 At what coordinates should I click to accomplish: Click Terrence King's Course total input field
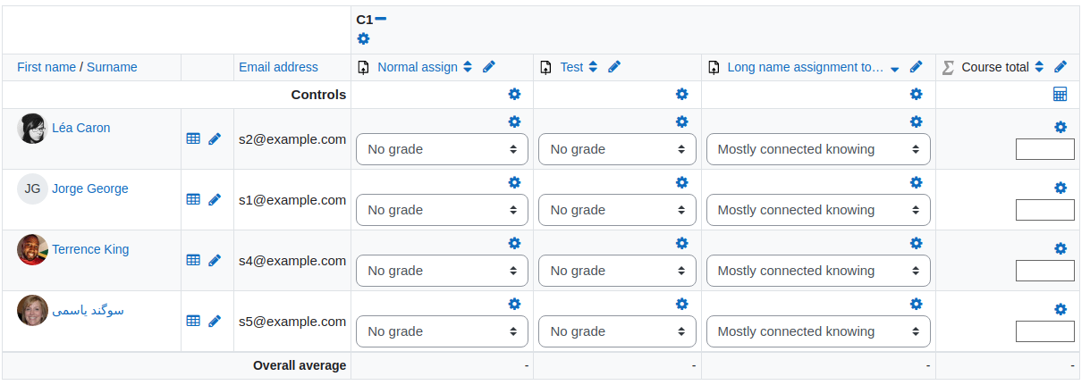pos(1045,271)
